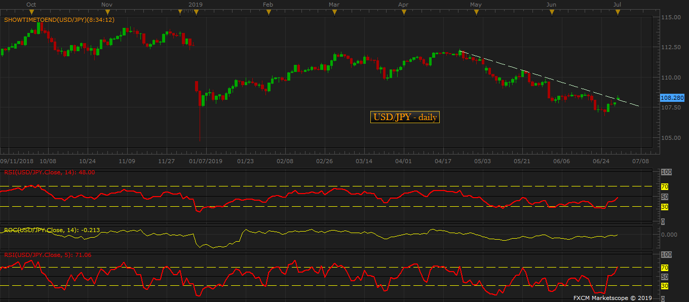Click the 30 level tag in RSI 5 panel
The height and width of the screenshot is (302, 689).
(665, 286)
